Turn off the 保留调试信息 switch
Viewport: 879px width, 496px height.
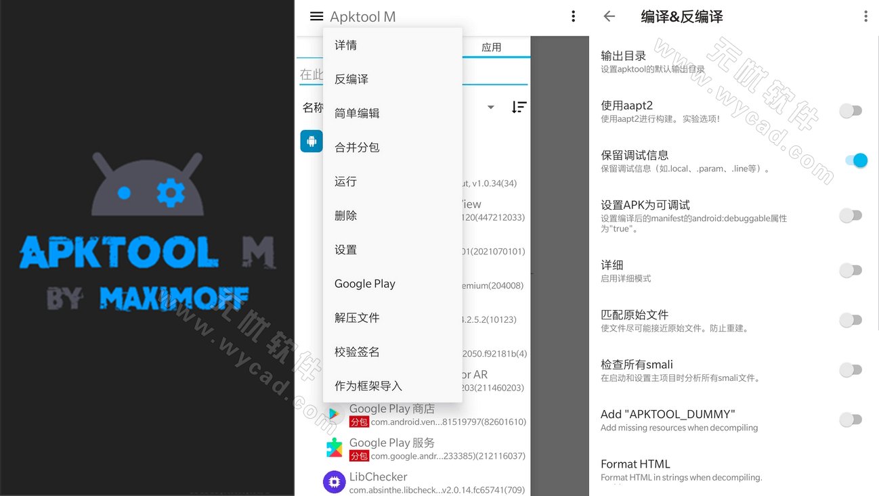point(856,160)
